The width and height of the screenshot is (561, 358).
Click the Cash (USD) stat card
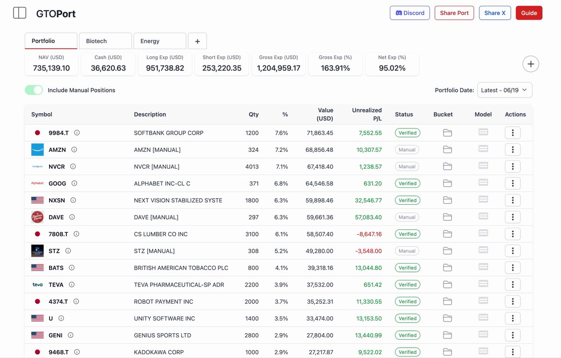[x=108, y=64]
